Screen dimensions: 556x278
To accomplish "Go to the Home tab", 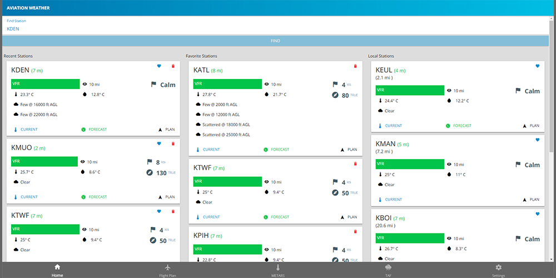I will [x=57, y=271].
